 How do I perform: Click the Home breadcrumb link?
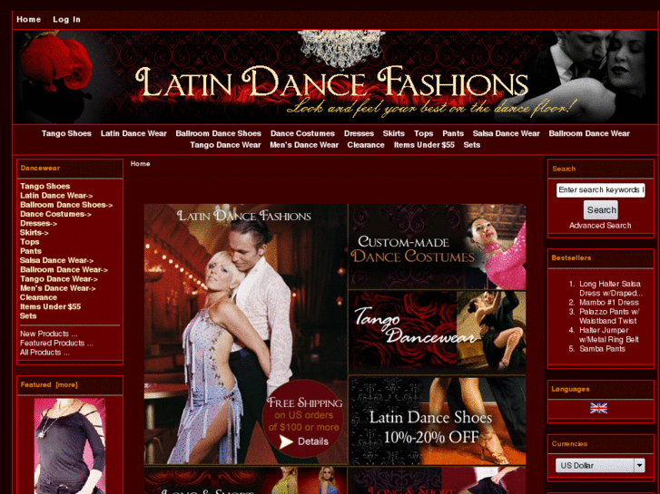coord(140,163)
